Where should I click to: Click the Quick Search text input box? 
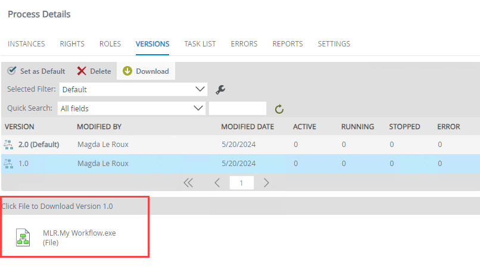click(238, 108)
